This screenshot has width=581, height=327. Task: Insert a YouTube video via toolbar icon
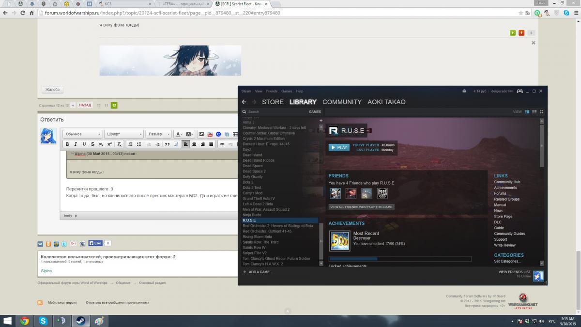(x=210, y=134)
